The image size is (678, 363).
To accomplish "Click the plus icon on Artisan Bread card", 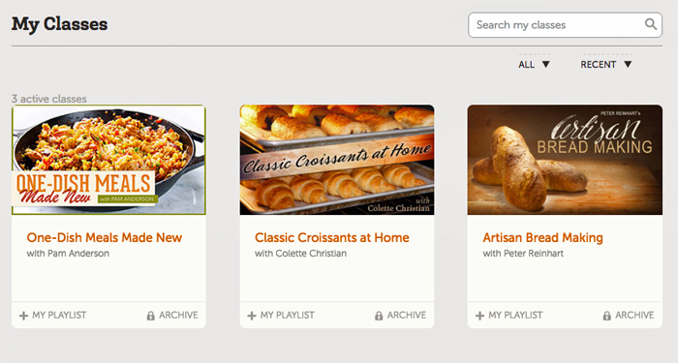I will coord(479,316).
